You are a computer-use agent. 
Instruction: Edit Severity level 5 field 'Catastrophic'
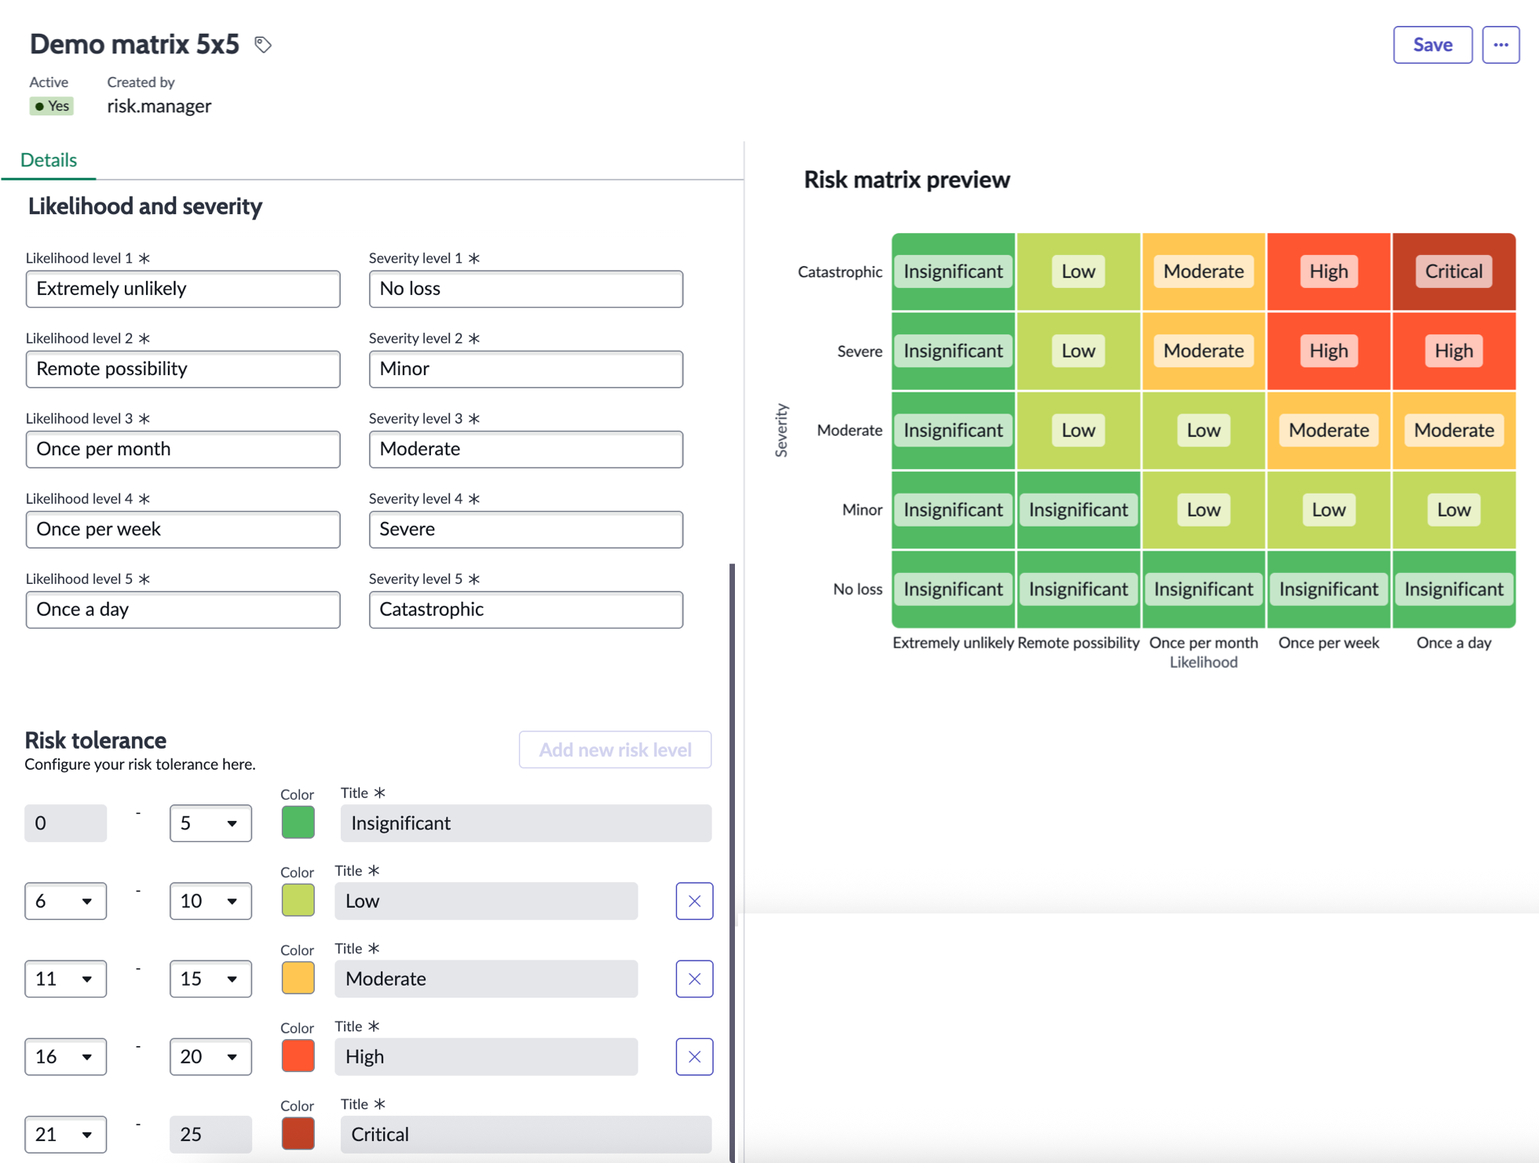pyautogui.click(x=526, y=609)
